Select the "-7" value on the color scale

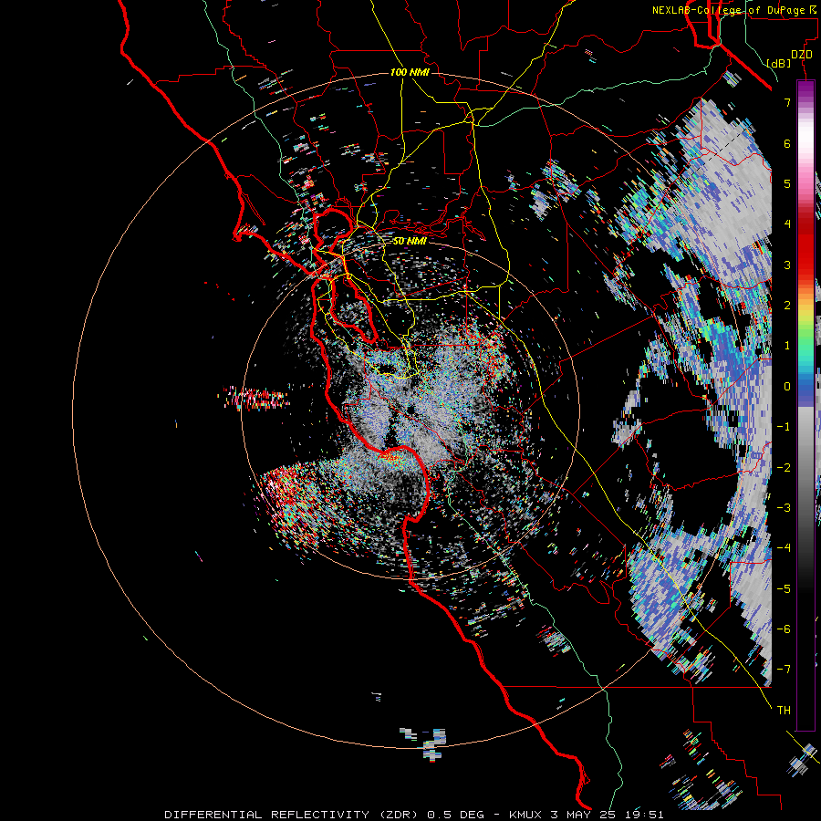(x=784, y=670)
